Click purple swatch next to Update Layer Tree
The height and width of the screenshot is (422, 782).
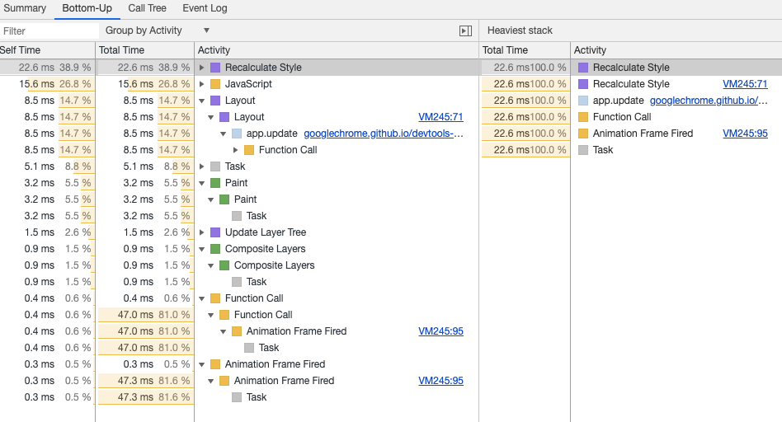click(215, 232)
